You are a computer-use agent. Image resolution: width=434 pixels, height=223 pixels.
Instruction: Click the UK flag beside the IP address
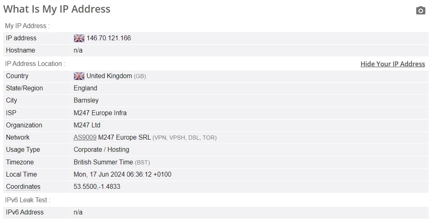point(79,38)
